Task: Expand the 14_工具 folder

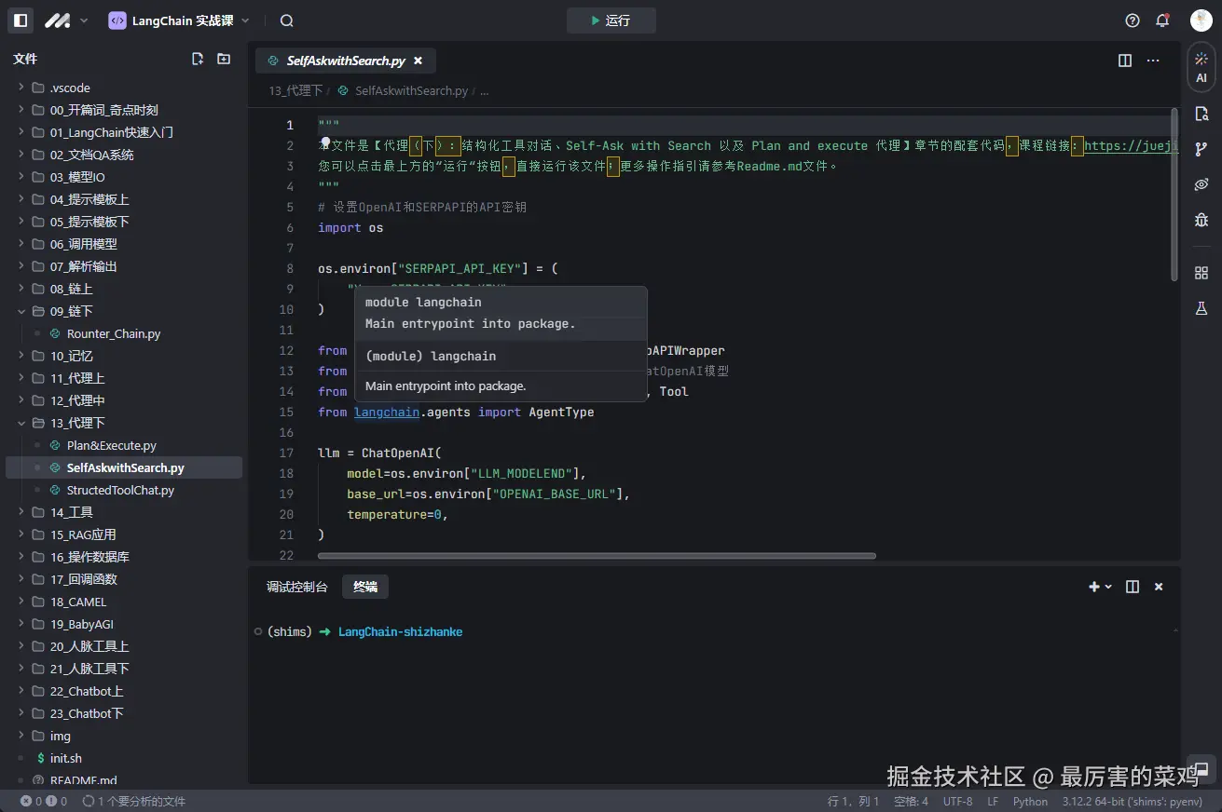Action: point(71,512)
